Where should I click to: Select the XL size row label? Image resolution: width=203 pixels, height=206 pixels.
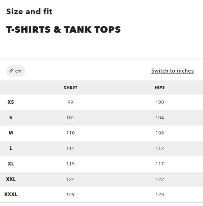11,164
